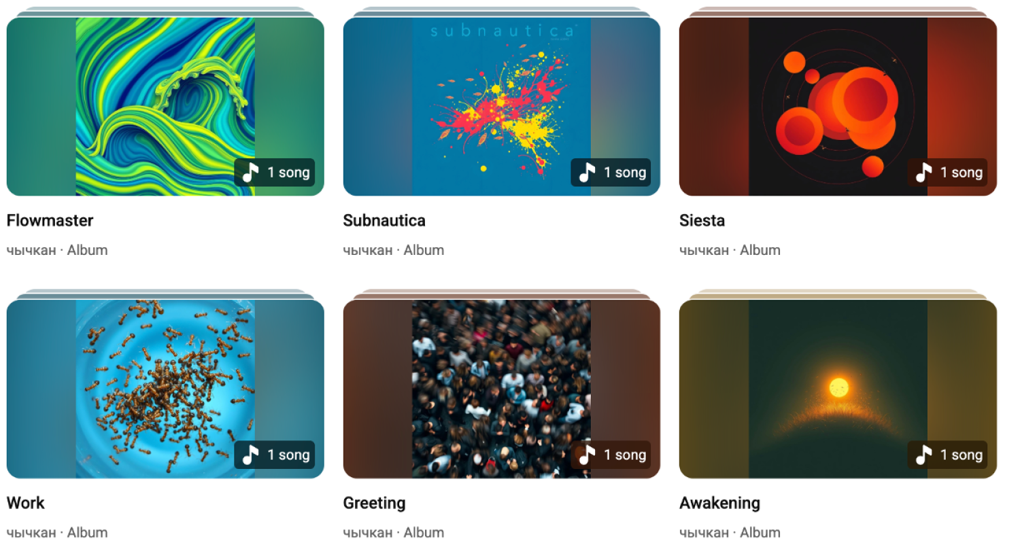Open the Subnautica paint splatter cover

point(502,107)
